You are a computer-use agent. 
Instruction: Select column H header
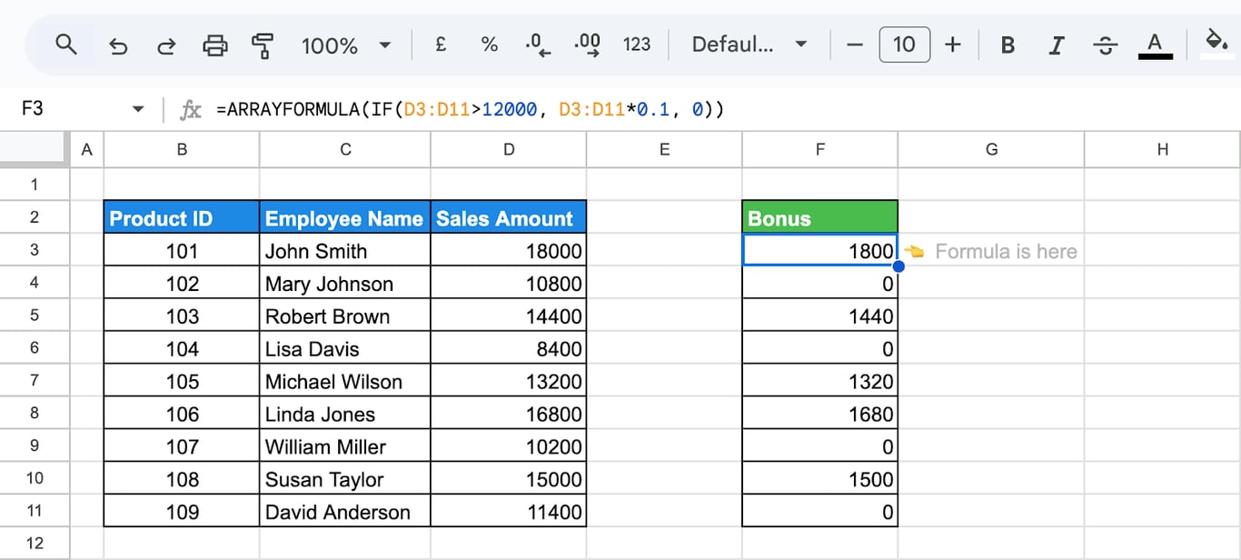pos(1163,150)
